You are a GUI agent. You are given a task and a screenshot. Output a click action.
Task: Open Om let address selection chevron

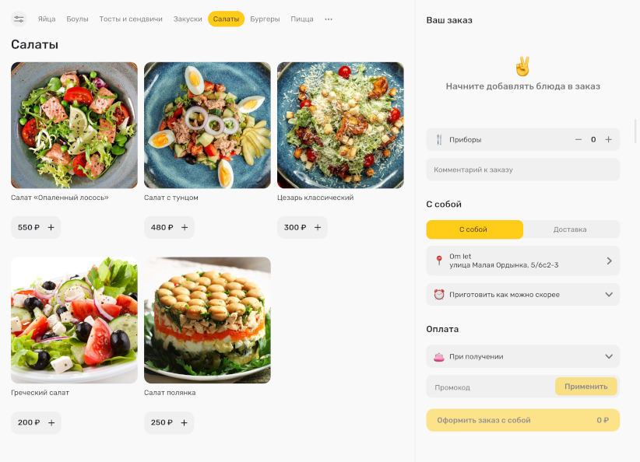tap(609, 261)
